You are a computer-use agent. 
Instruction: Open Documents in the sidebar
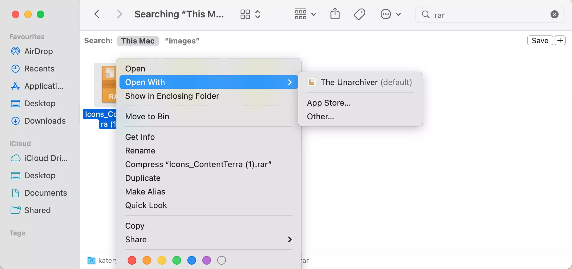point(39,193)
